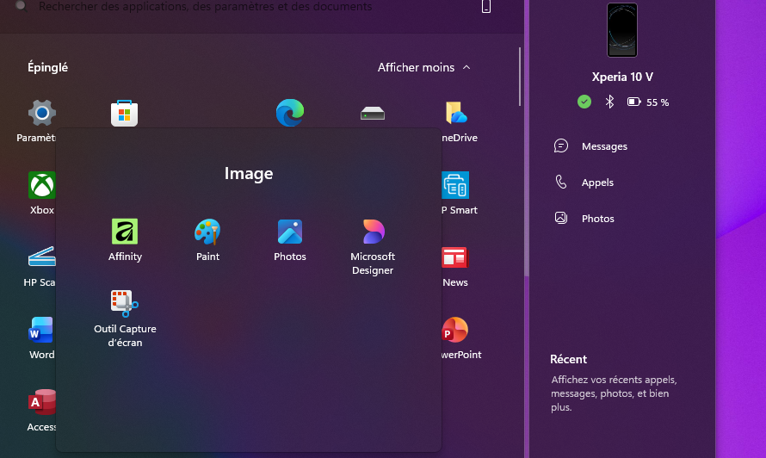The height and width of the screenshot is (458, 766).
Task: Launch Outil Capture d'écran
Action: point(125,319)
